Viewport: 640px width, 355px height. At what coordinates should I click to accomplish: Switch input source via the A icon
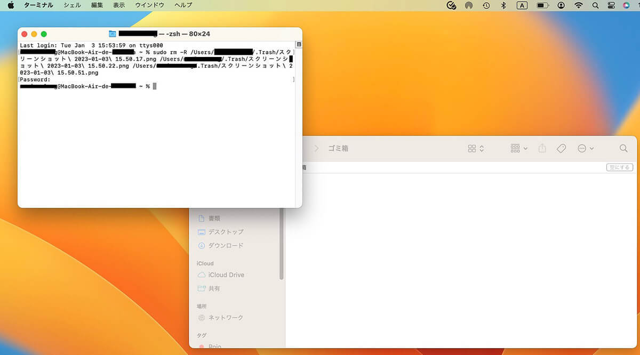[x=522, y=5]
